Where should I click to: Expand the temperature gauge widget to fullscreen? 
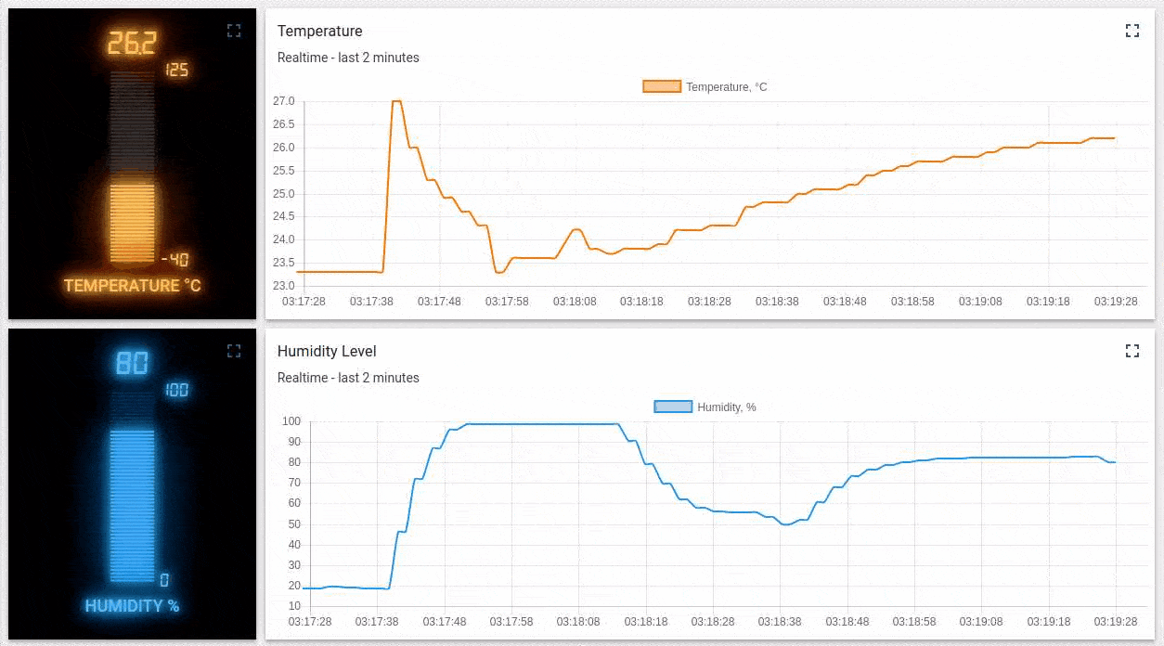234,31
